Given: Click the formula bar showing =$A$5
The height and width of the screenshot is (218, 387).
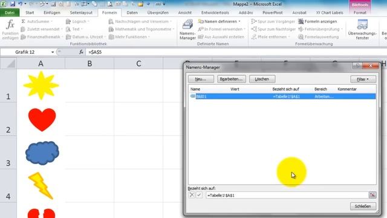Looking at the screenshot, I should pyautogui.click(x=236, y=52).
